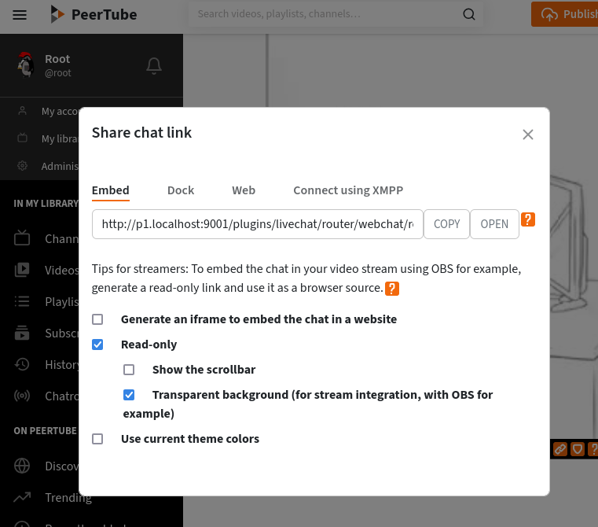
Task: Click the Trending arrow icon
Action: 22,497
